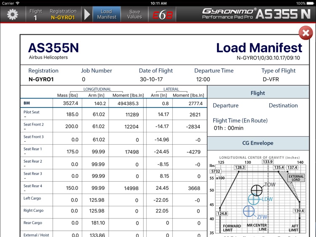This screenshot has width=316, height=237.
Task: Open the E6B calculator
Action: click(163, 15)
